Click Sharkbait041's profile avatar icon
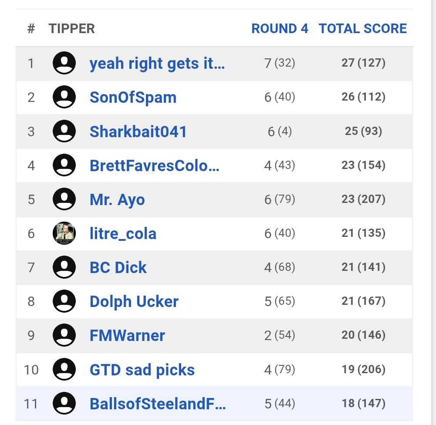 click(64, 131)
